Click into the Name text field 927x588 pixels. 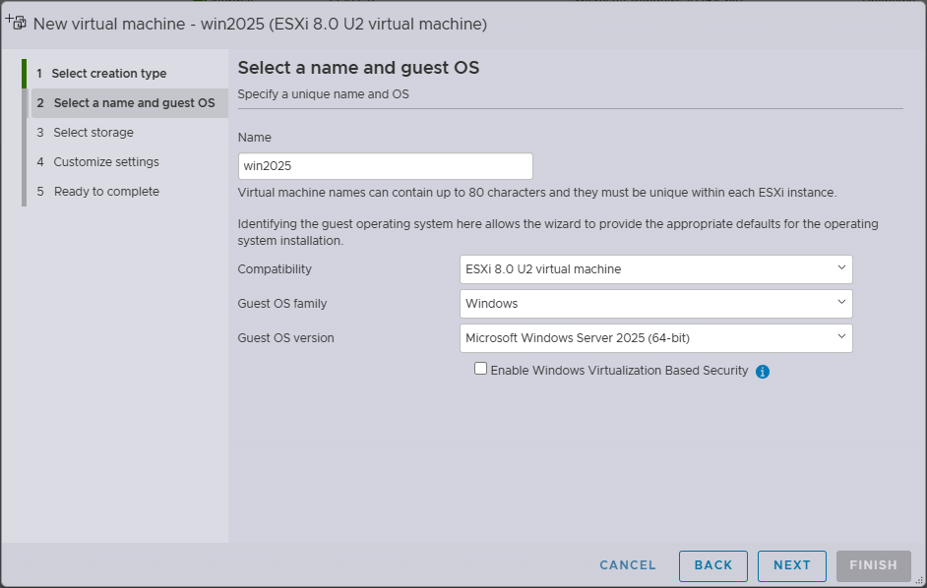click(x=385, y=166)
